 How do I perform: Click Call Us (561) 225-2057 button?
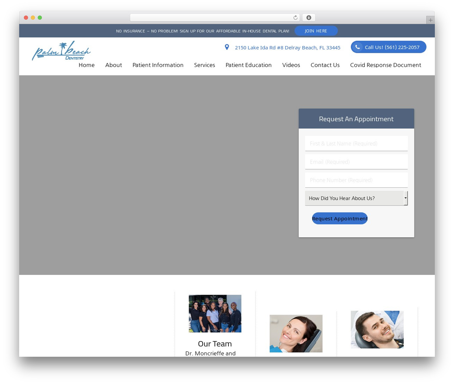[x=388, y=47]
